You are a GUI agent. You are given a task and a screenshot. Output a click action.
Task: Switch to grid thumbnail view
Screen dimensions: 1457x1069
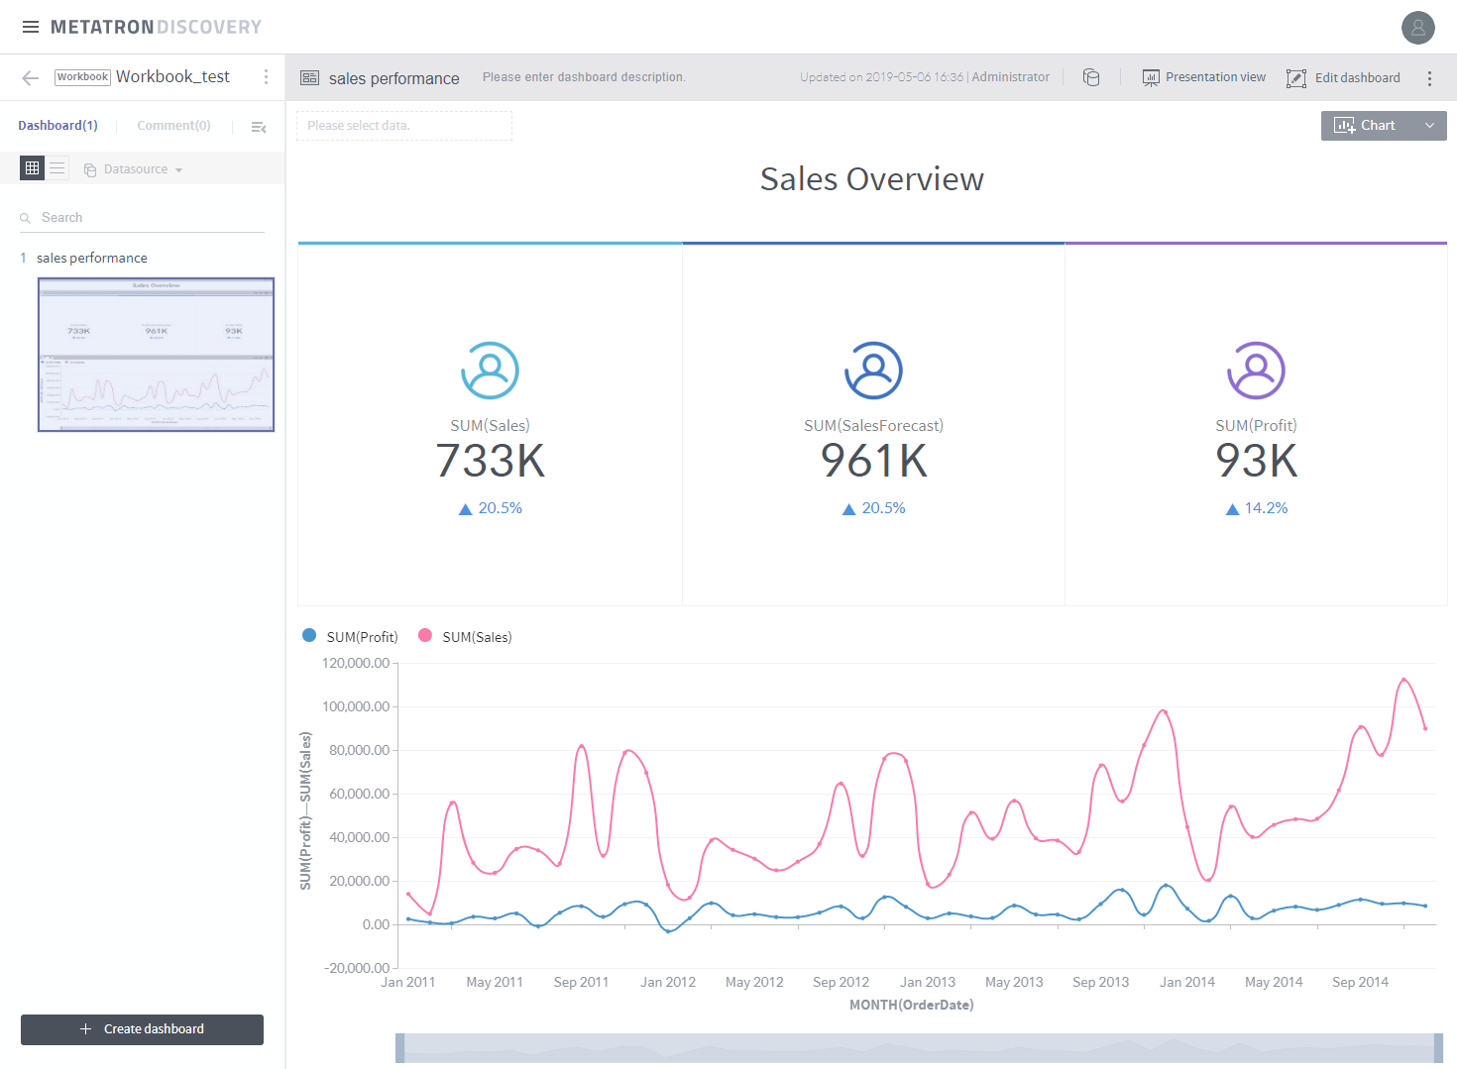tap(33, 168)
